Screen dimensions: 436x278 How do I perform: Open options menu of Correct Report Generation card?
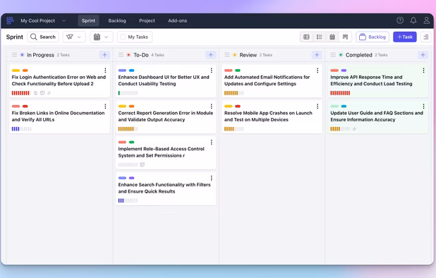pyautogui.click(x=212, y=107)
